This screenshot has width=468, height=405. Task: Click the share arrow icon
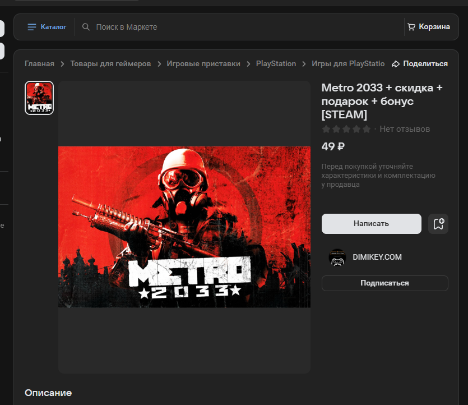pos(396,64)
